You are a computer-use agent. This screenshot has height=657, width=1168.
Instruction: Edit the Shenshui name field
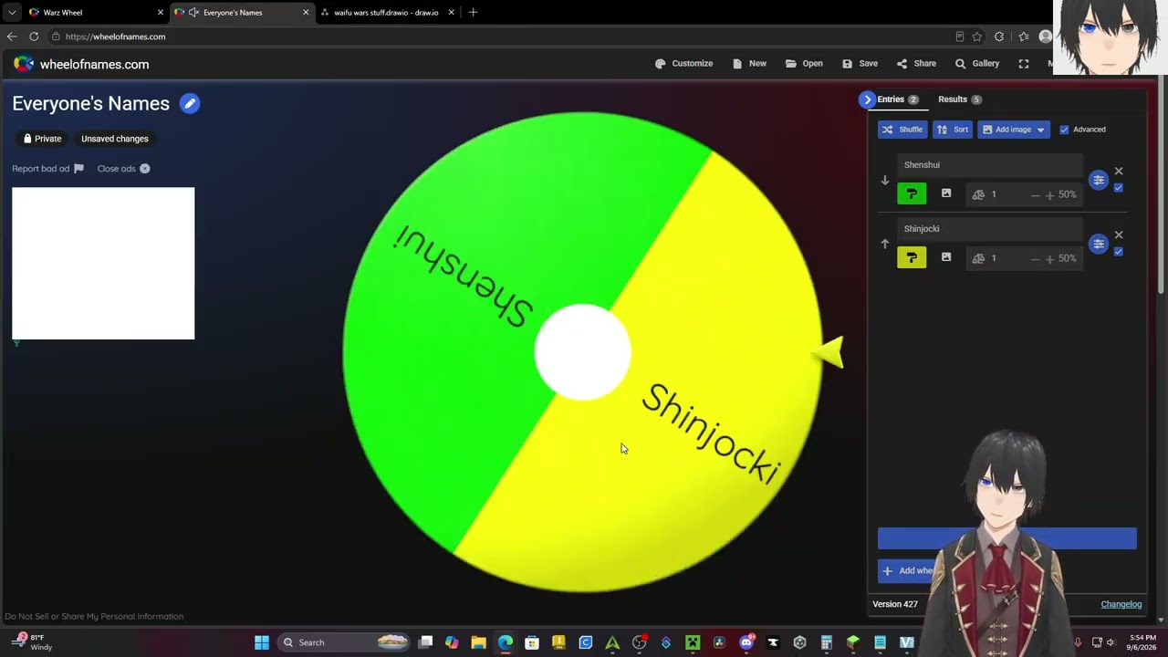[990, 165]
